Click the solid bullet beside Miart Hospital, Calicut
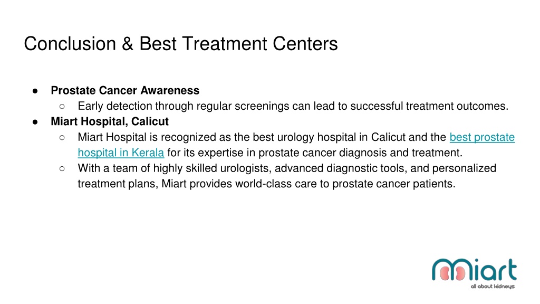Screen dimensions: 540x304 [35, 122]
